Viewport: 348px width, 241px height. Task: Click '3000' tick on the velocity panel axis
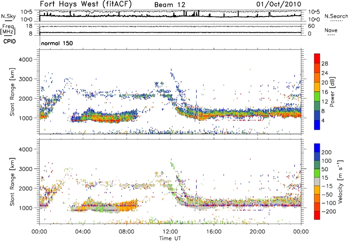coord(25,169)
